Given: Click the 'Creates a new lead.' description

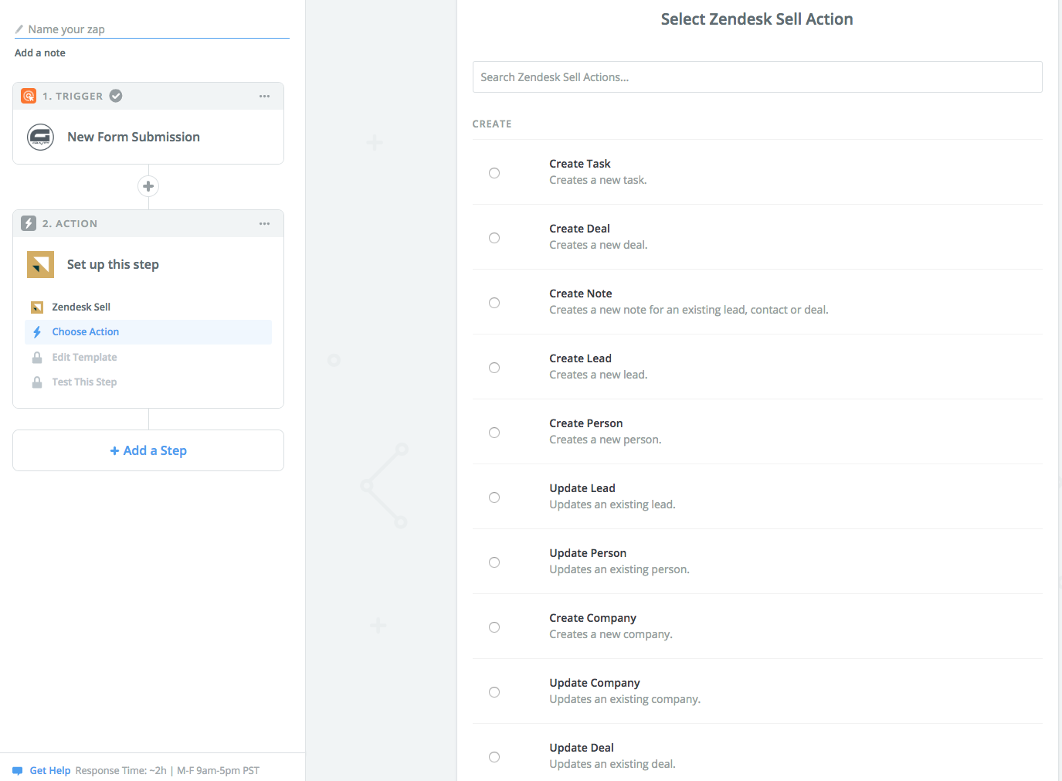Looking at the screenshot, I should [x=599, y=375].
